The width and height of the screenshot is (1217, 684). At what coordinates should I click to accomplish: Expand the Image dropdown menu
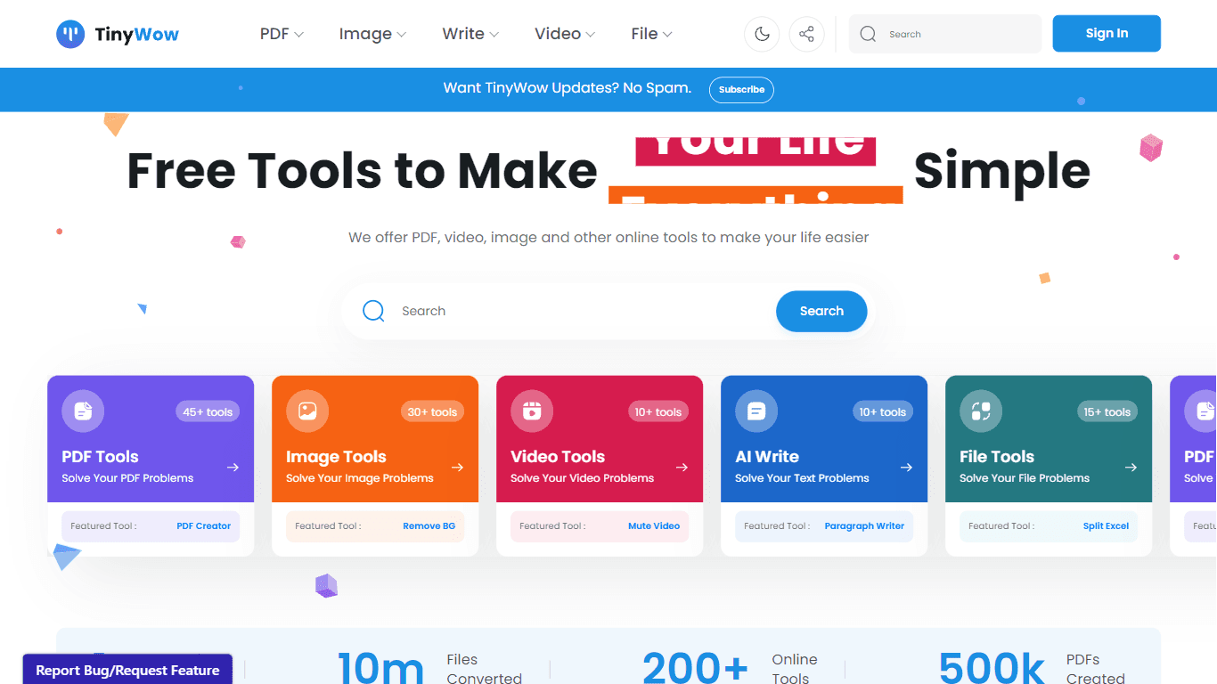pos(372,34)
